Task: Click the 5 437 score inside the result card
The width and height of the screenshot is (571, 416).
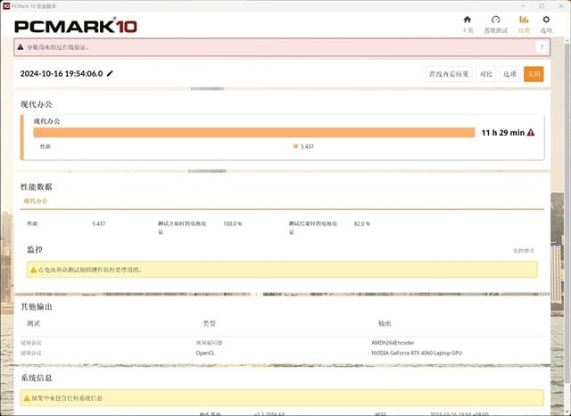Action: [x=307, y=146]
